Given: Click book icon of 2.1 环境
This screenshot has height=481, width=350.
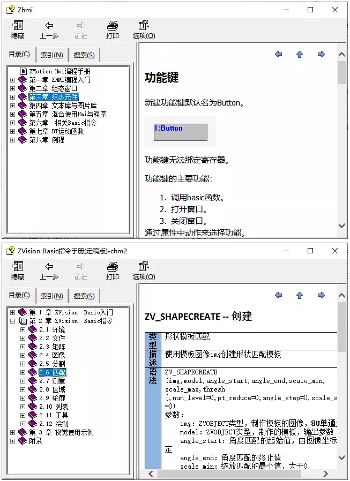Looking at the screenshot, I should click(x=33, y=329).
